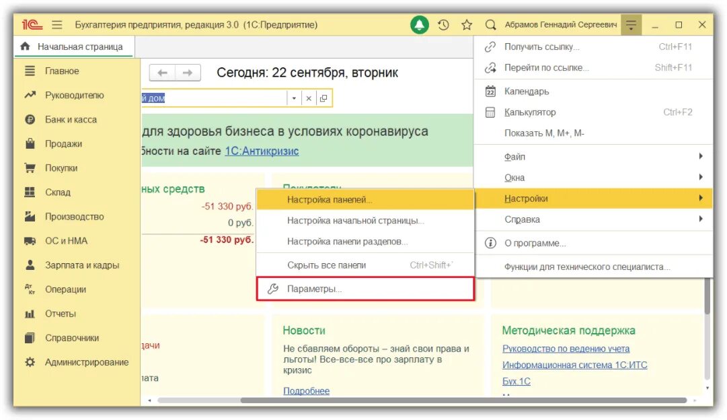Open favorites star icon
The width and height of the screenshot is (727, 420).
(467, 25)
